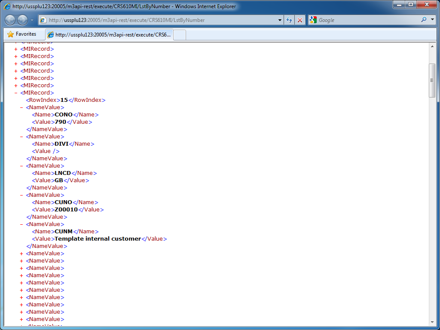Screen dimensions: 440x330
Task: Open the address bar history dropdown
Action: click(280, 20)
